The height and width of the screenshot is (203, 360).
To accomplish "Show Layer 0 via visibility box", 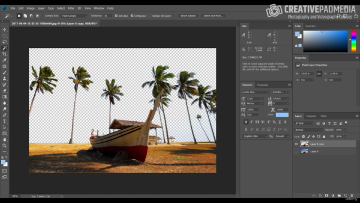I will [x=296, y=152].
